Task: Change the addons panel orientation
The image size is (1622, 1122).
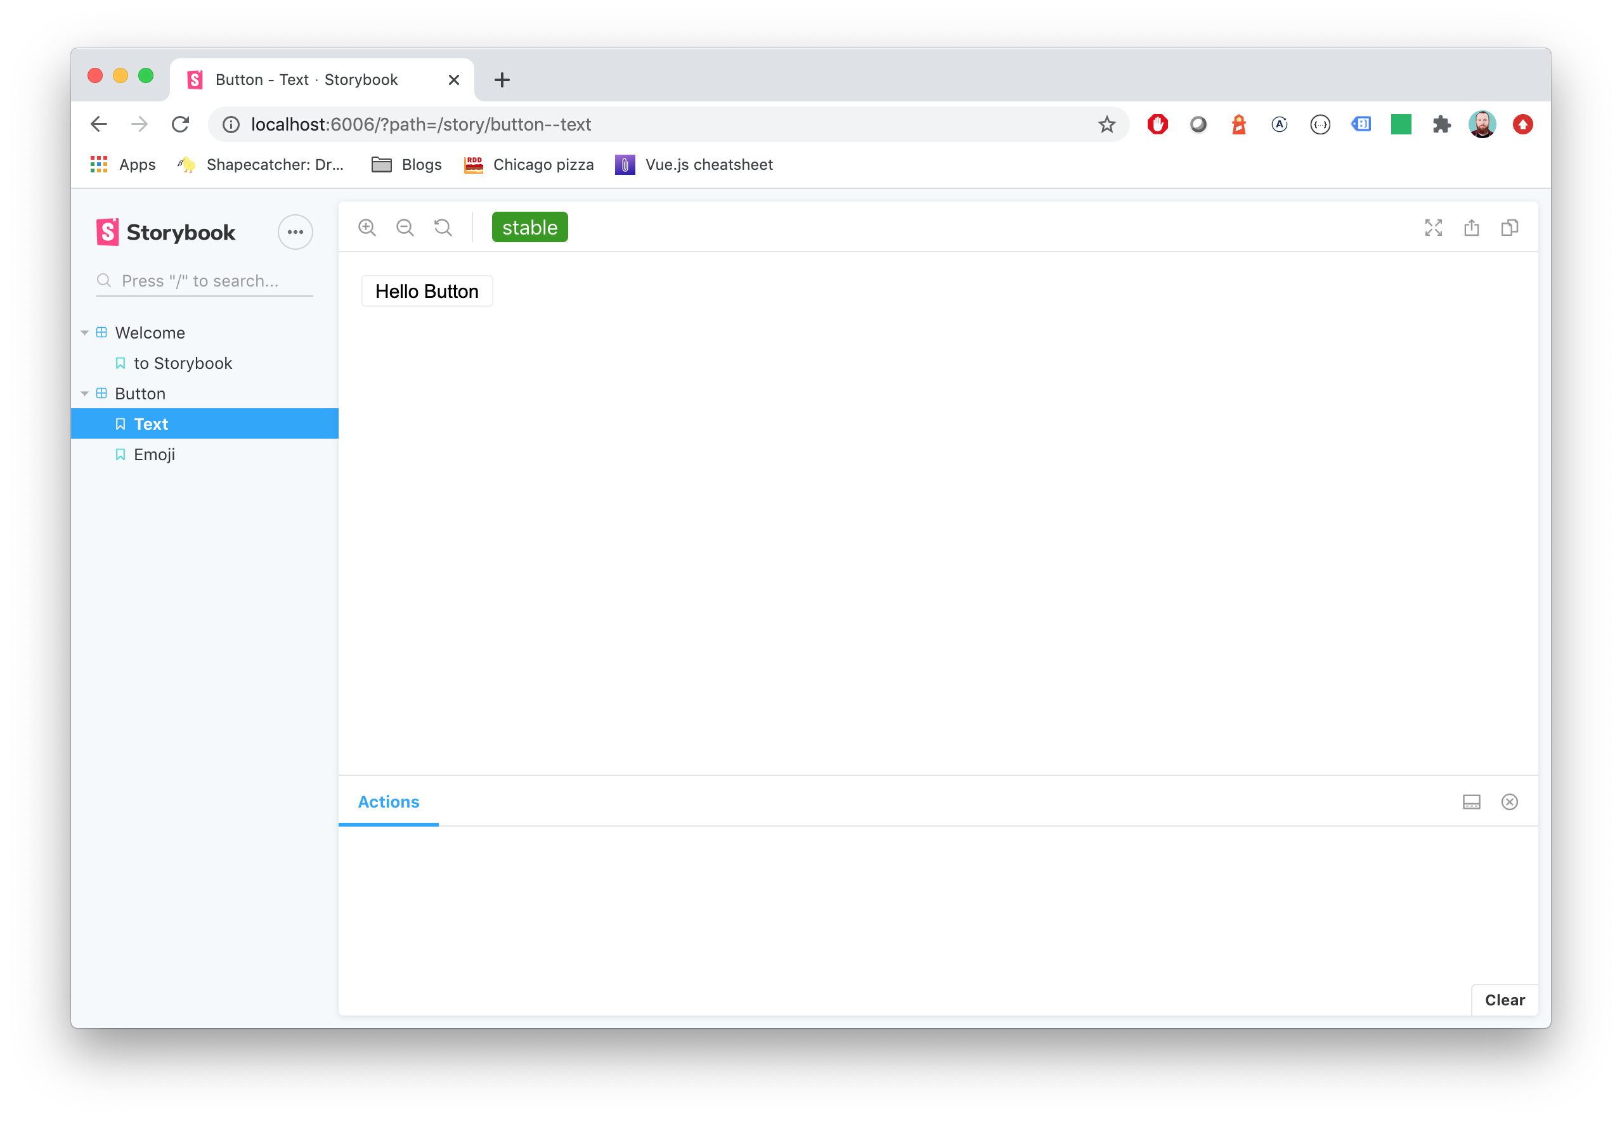Action: coord(1471,802)
